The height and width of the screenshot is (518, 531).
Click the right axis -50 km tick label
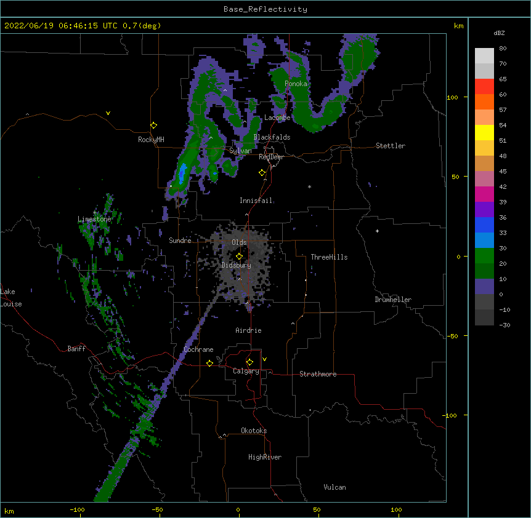[452, 336]
